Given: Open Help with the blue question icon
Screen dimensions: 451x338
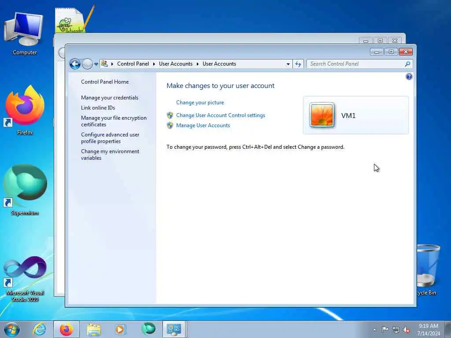Looking at the screenshot, I should coord(409,77).
